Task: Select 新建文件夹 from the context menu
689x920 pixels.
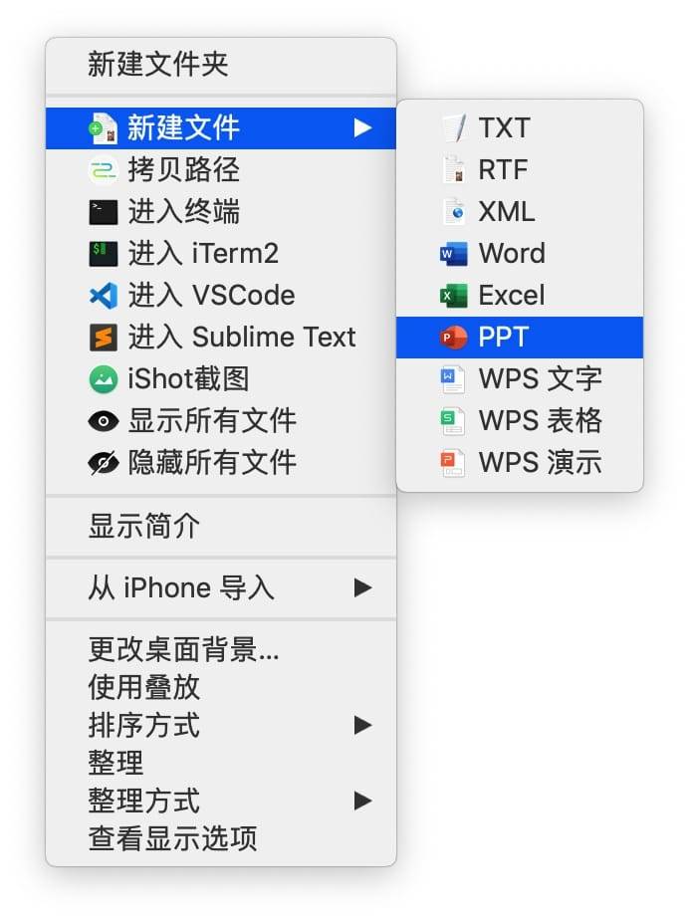Action: (x=158, y=66)
